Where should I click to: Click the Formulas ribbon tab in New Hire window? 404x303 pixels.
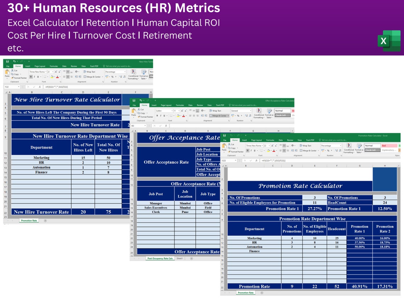point(54,66)
